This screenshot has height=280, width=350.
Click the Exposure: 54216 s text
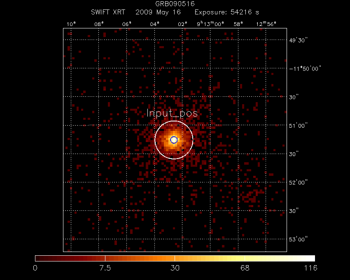point(226,13)
